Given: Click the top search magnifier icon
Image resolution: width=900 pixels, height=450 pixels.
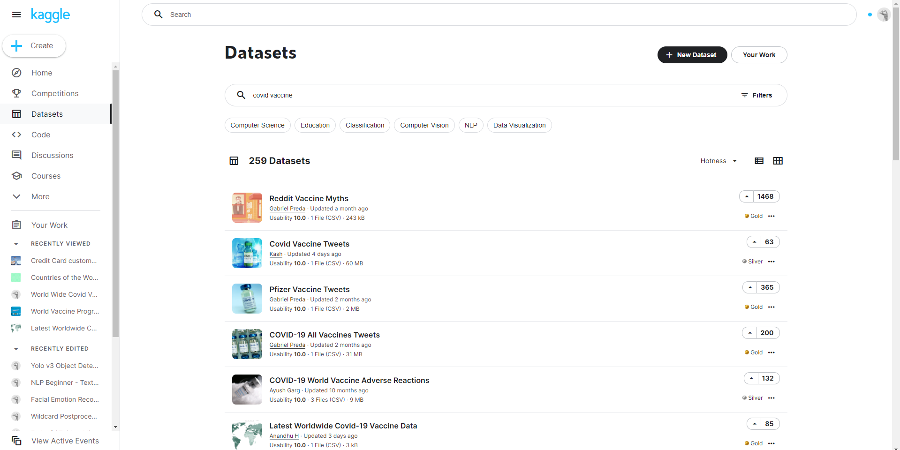Looking at the screenshot, I should 159,15.
